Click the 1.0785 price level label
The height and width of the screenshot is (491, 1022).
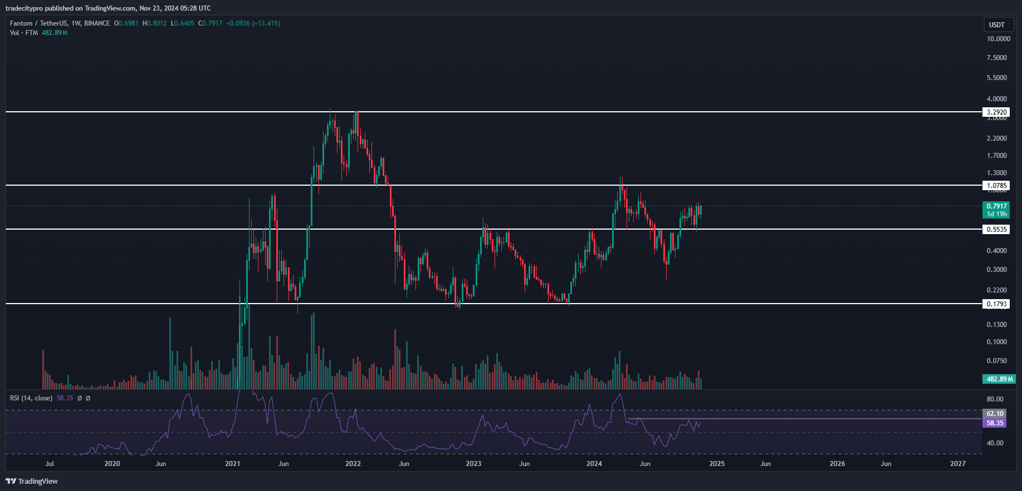click(x=996, y=186)
